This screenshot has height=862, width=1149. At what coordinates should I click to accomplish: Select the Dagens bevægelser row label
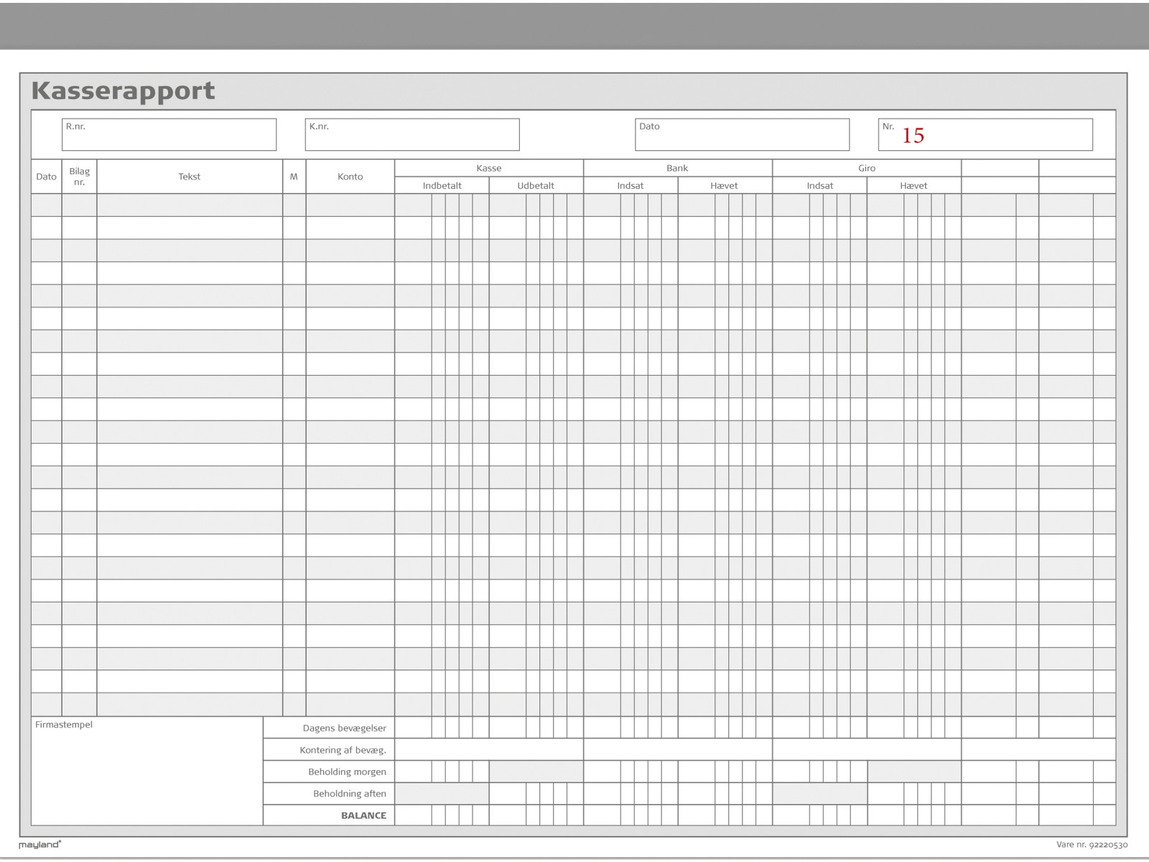[x=344, y=728]
